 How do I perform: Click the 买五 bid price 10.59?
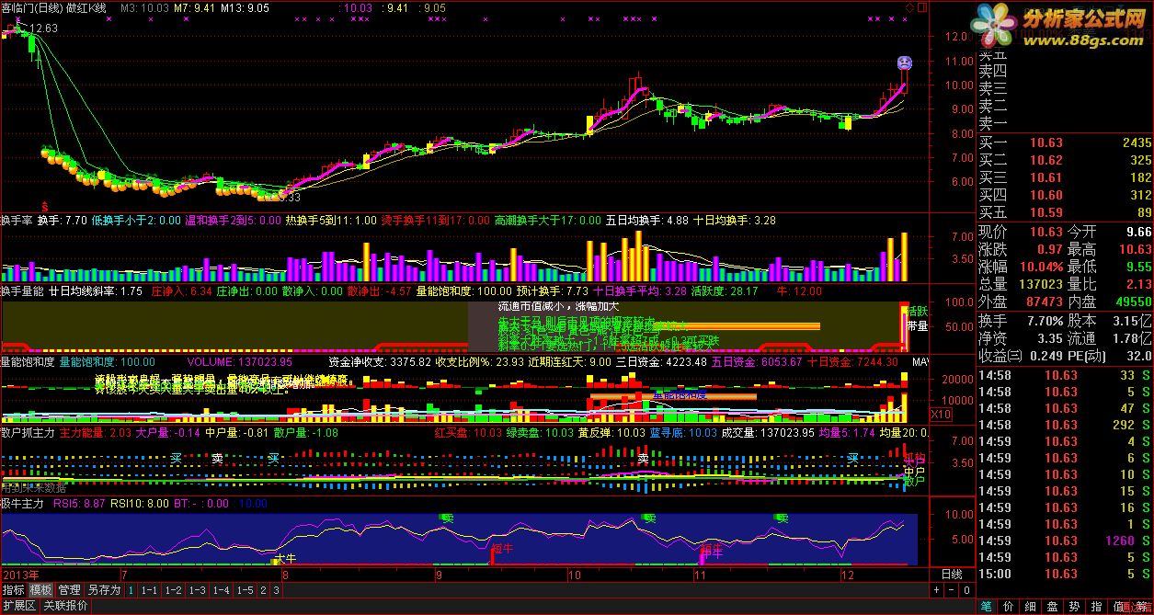click(1046, 213)
